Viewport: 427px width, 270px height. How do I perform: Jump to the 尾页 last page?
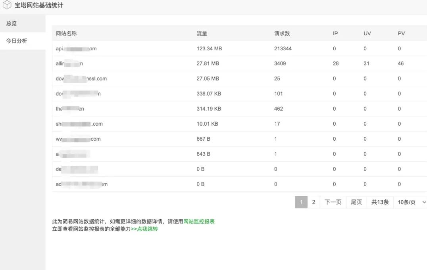point(356,202)
